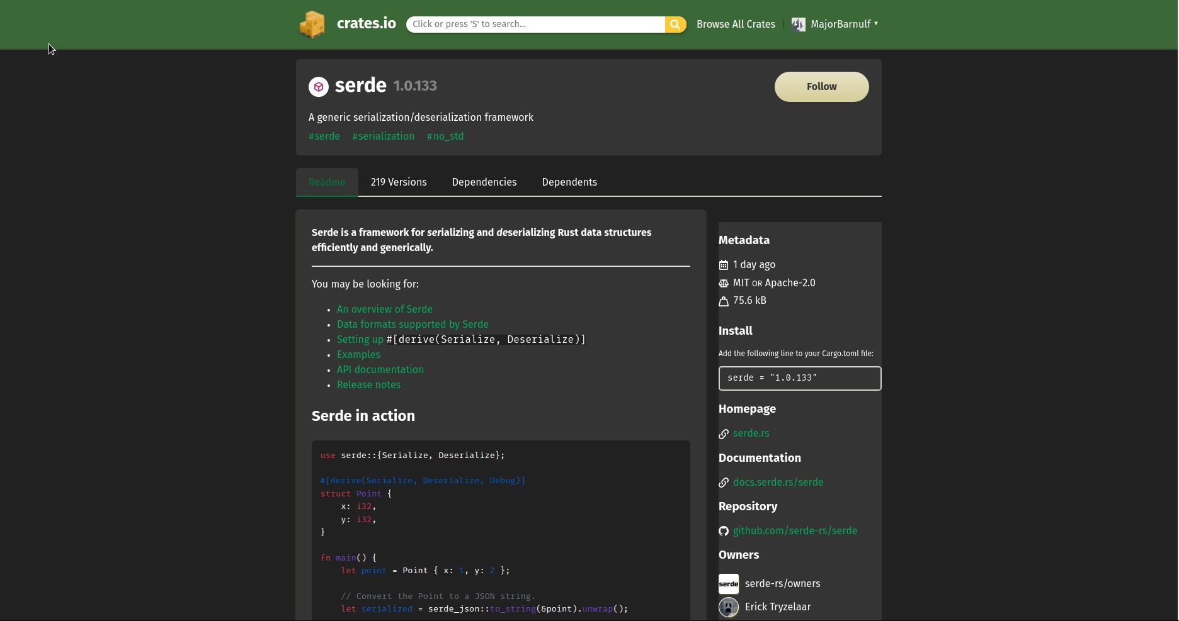
Task: Open the Dependencies tab
Action: (484, 182)
